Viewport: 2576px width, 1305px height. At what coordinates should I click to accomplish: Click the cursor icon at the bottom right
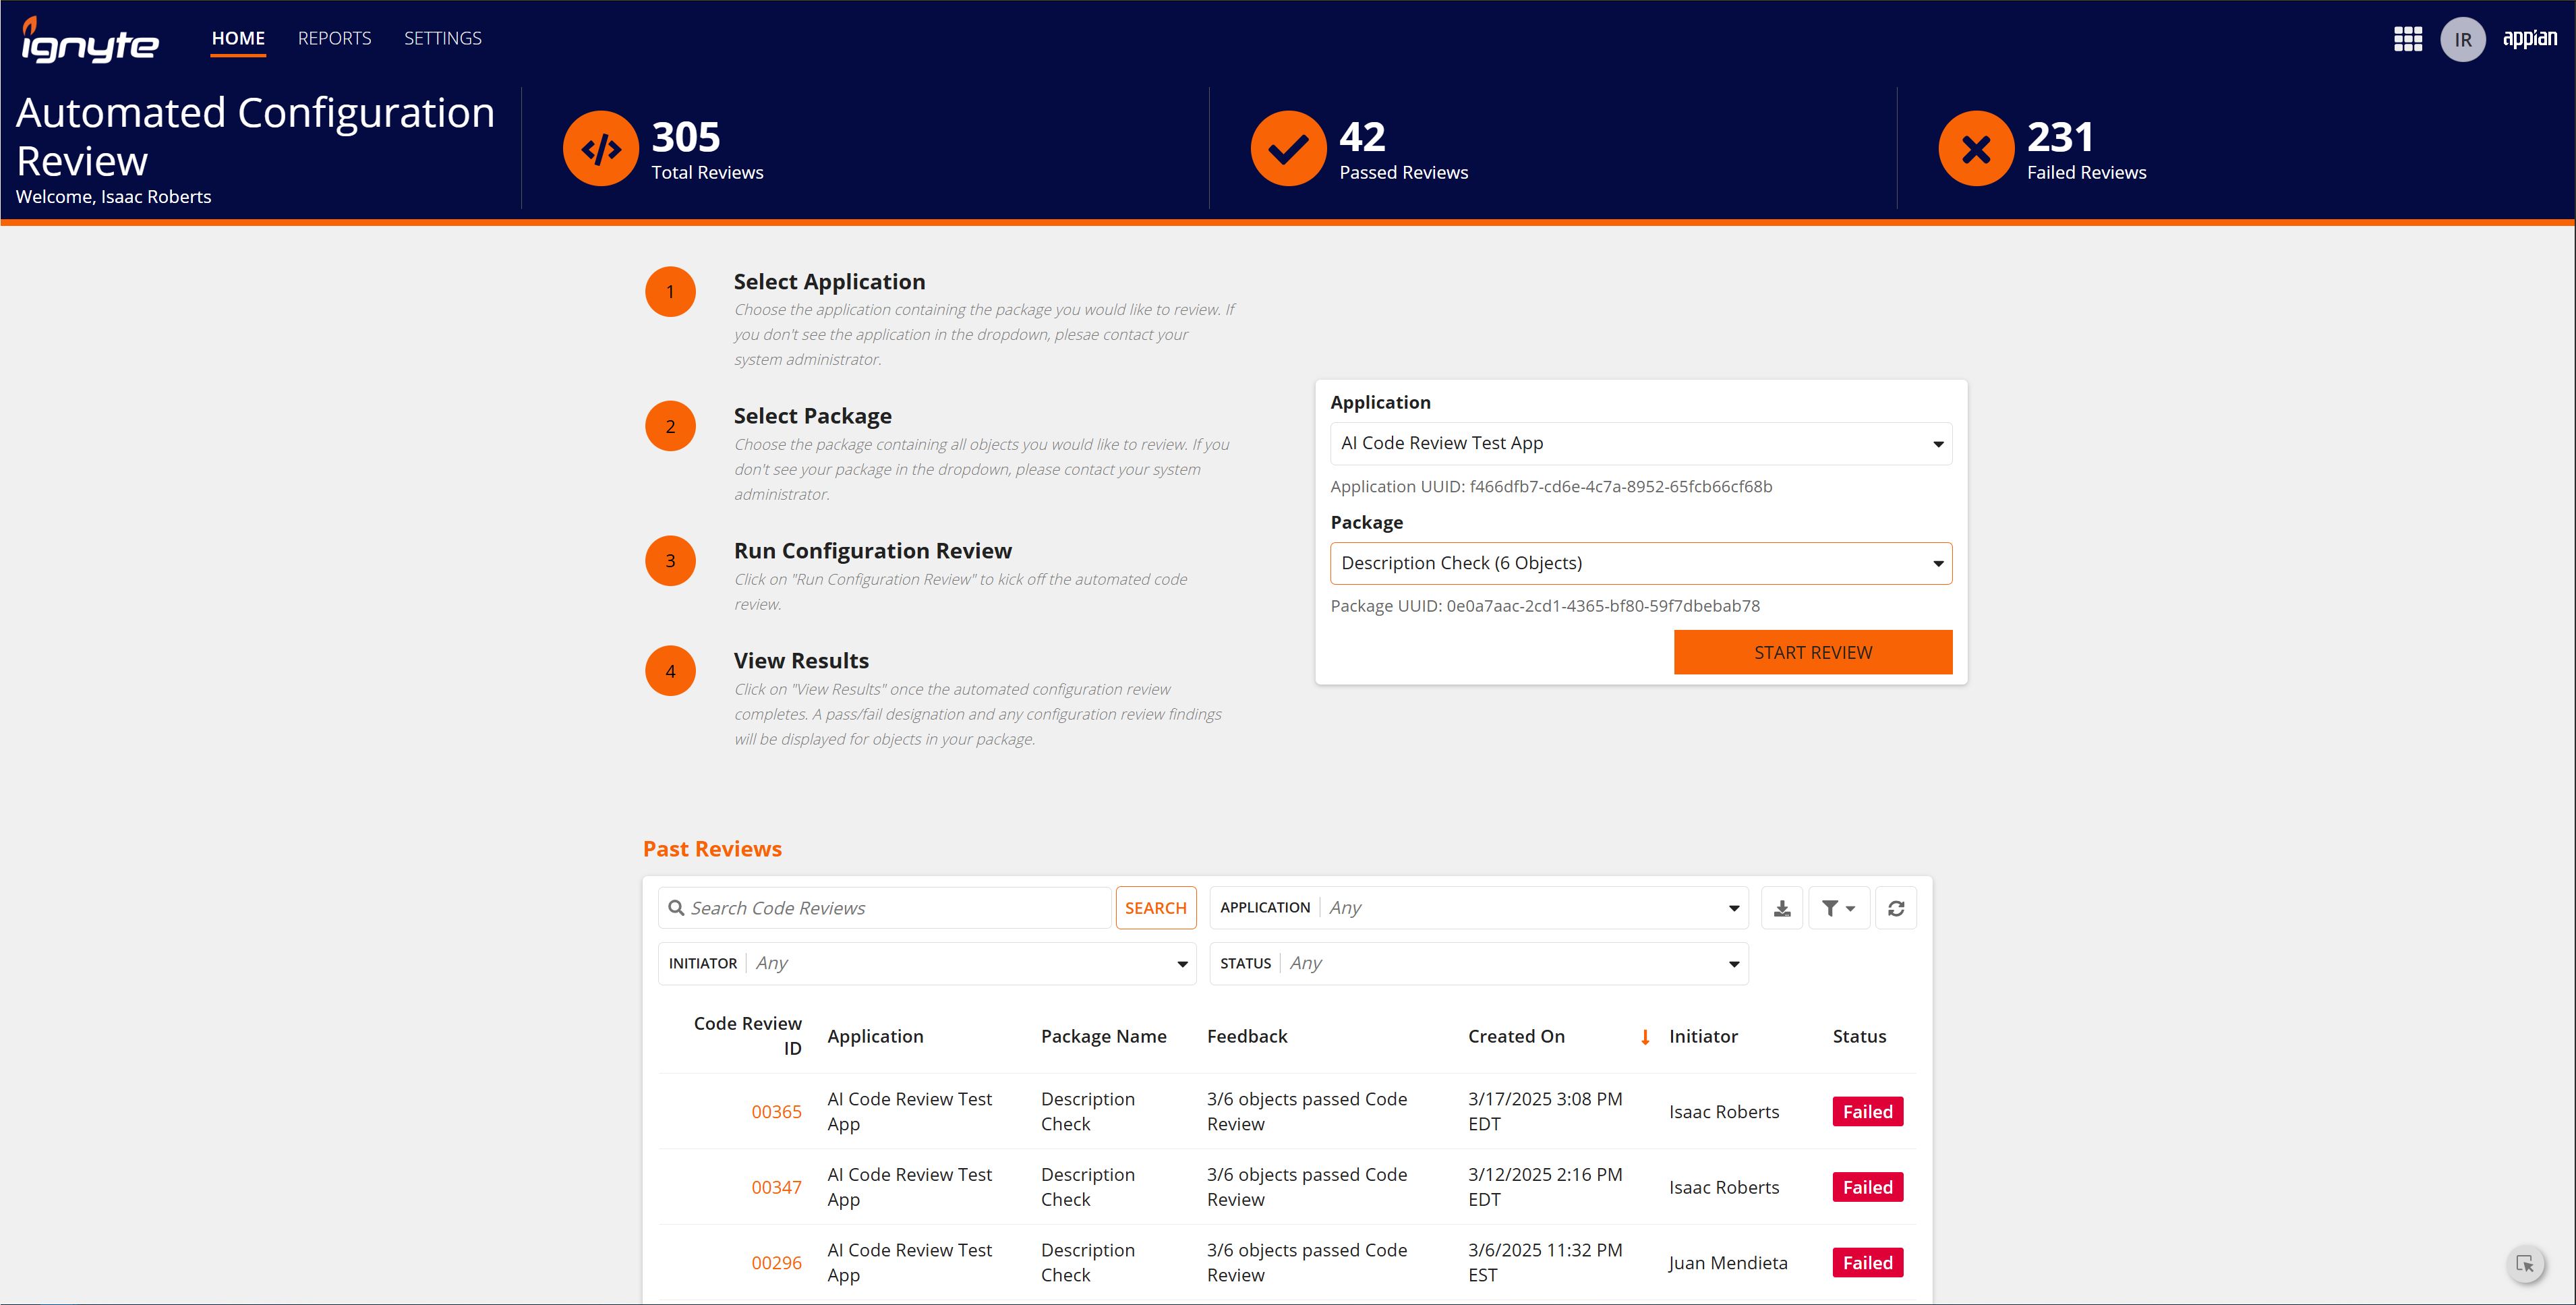[x=2525, y=1264]
